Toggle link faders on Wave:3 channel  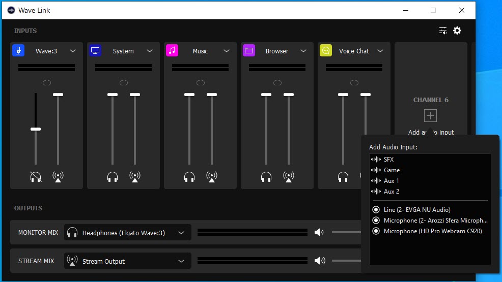pos(47,83)
